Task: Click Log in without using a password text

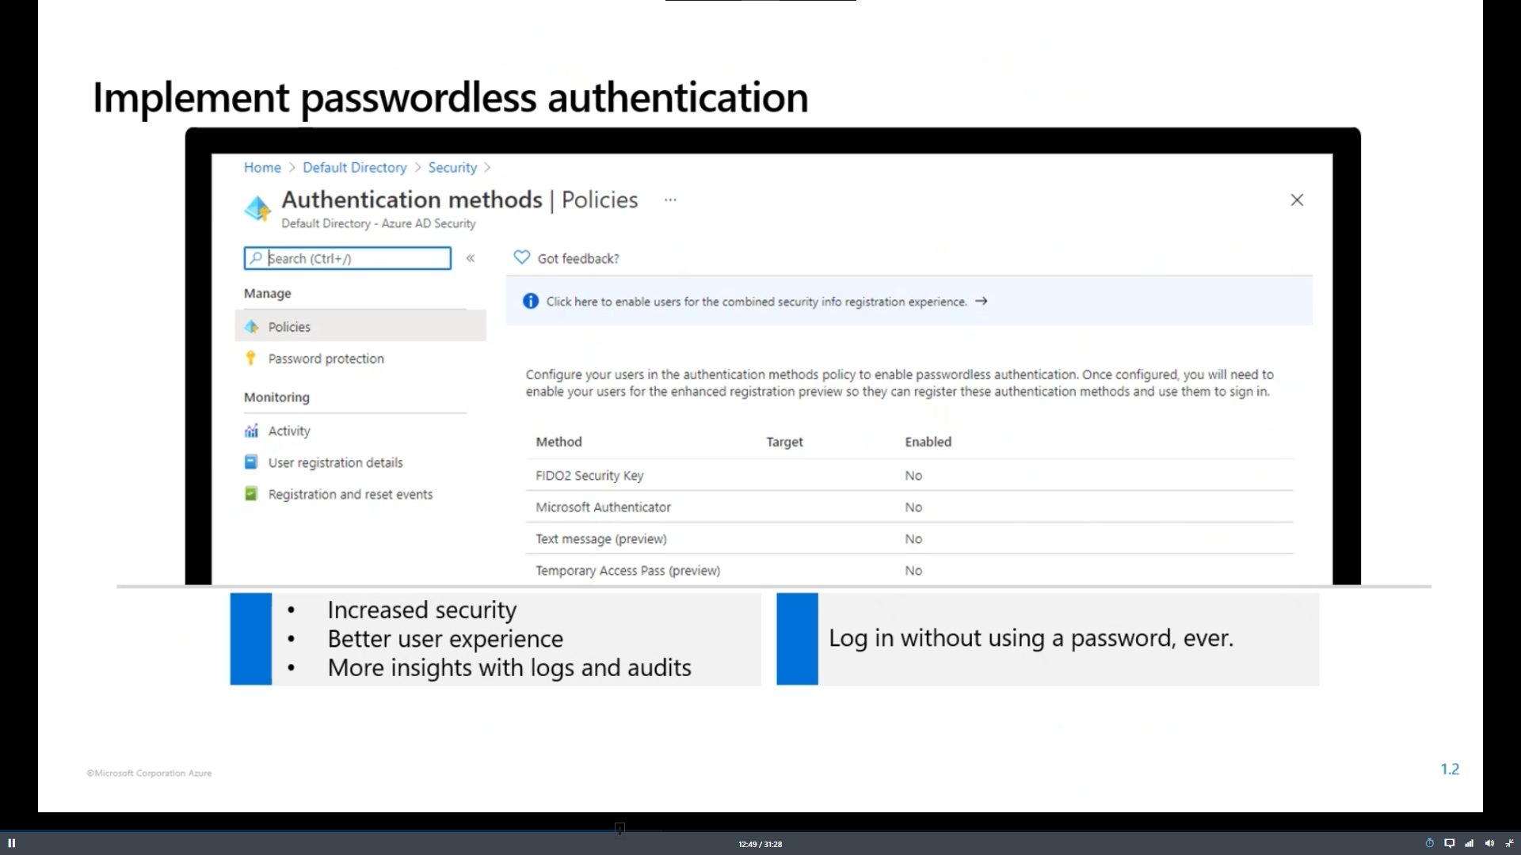Action: 1031,638
